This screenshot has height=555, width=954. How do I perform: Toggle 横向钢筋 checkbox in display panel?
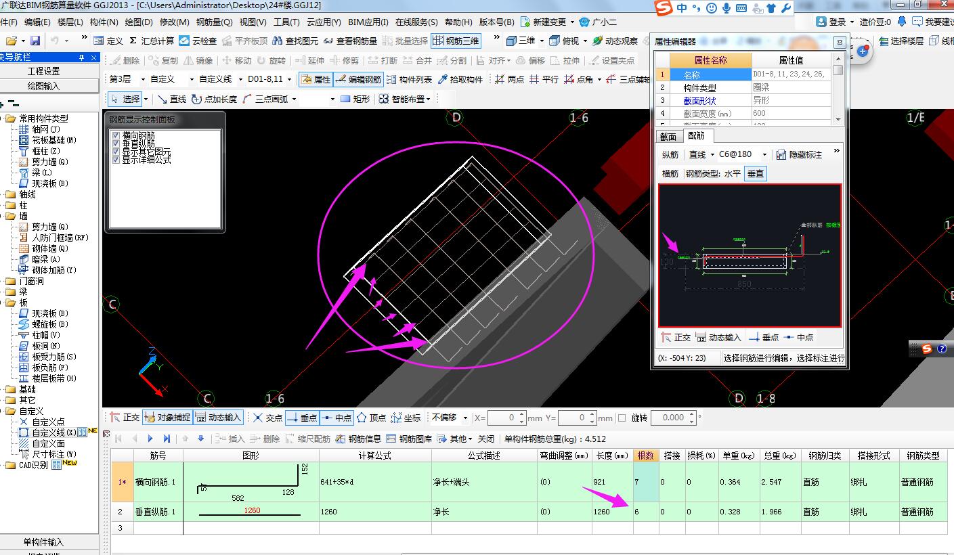pos(116,136)
